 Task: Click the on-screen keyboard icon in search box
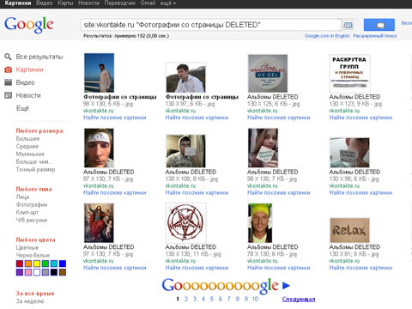(x=348, y=25)
